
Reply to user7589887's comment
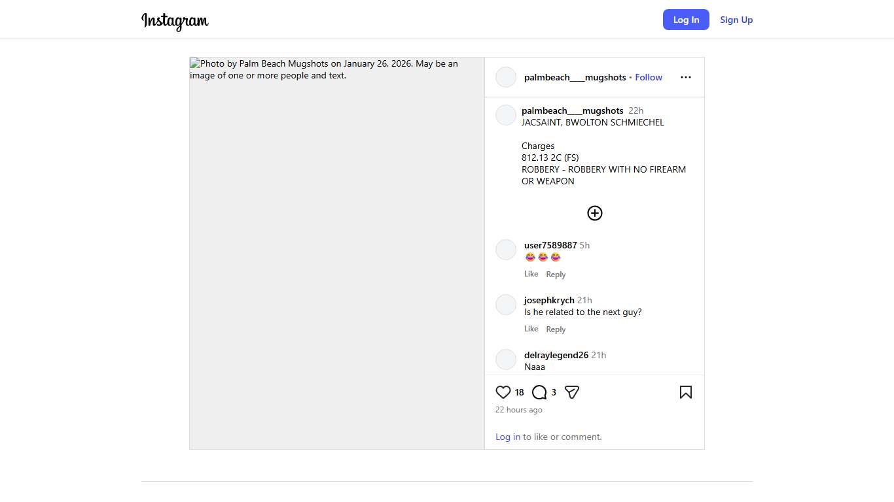coord(556,275)
